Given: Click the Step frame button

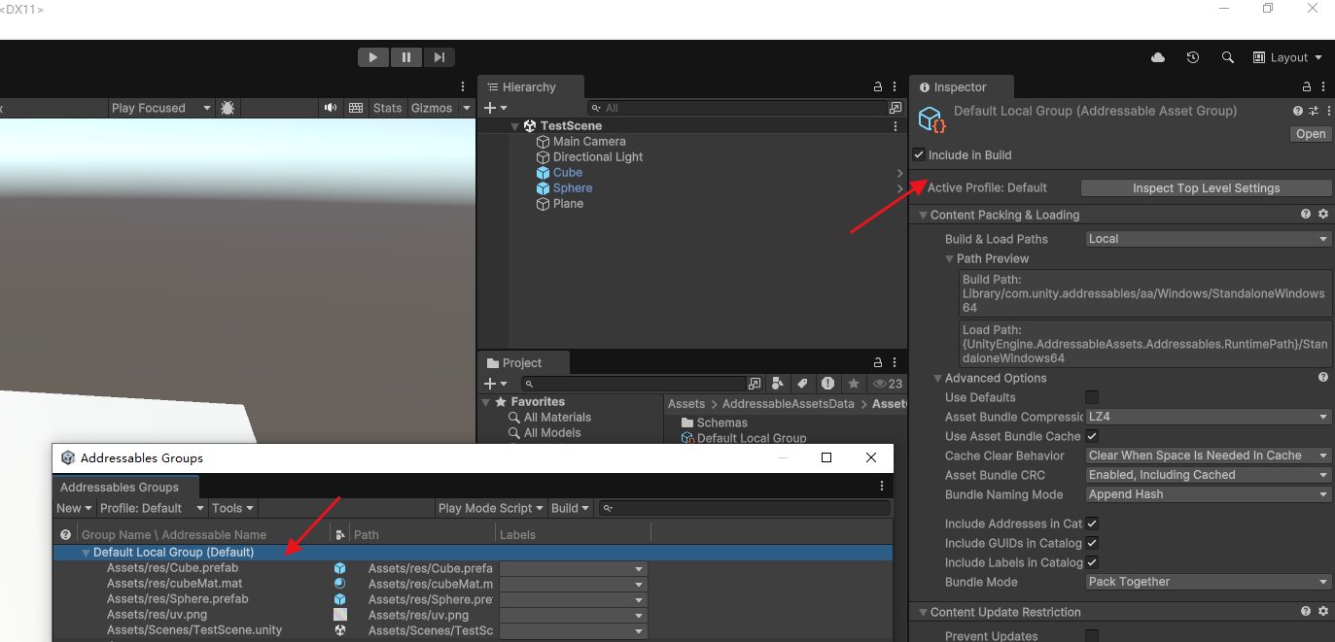Looking at the screenshot, I should pyautogui.click(x=439, y=57).
